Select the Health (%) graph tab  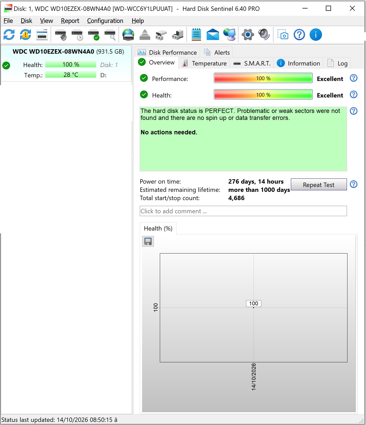158,228
